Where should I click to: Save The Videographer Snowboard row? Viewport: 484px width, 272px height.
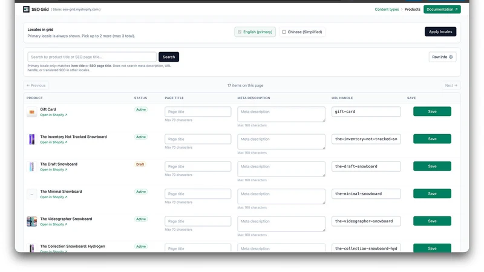click(432, 221)
